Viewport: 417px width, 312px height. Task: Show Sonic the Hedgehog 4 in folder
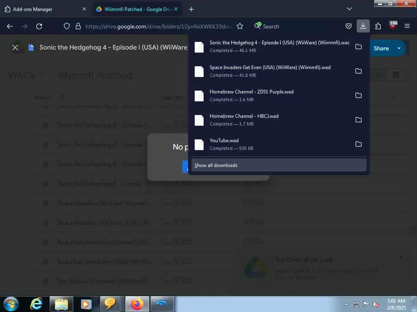coord(358,46)
